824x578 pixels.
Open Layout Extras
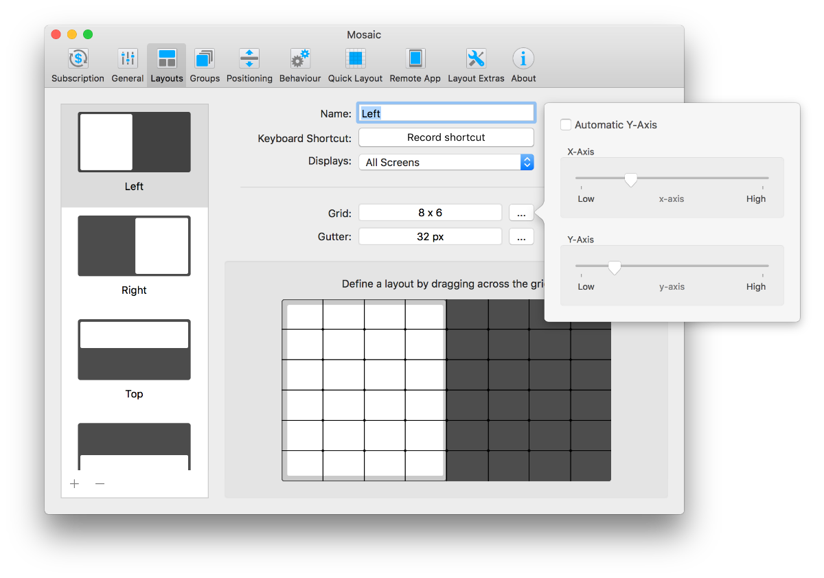(x=476, y=64)
